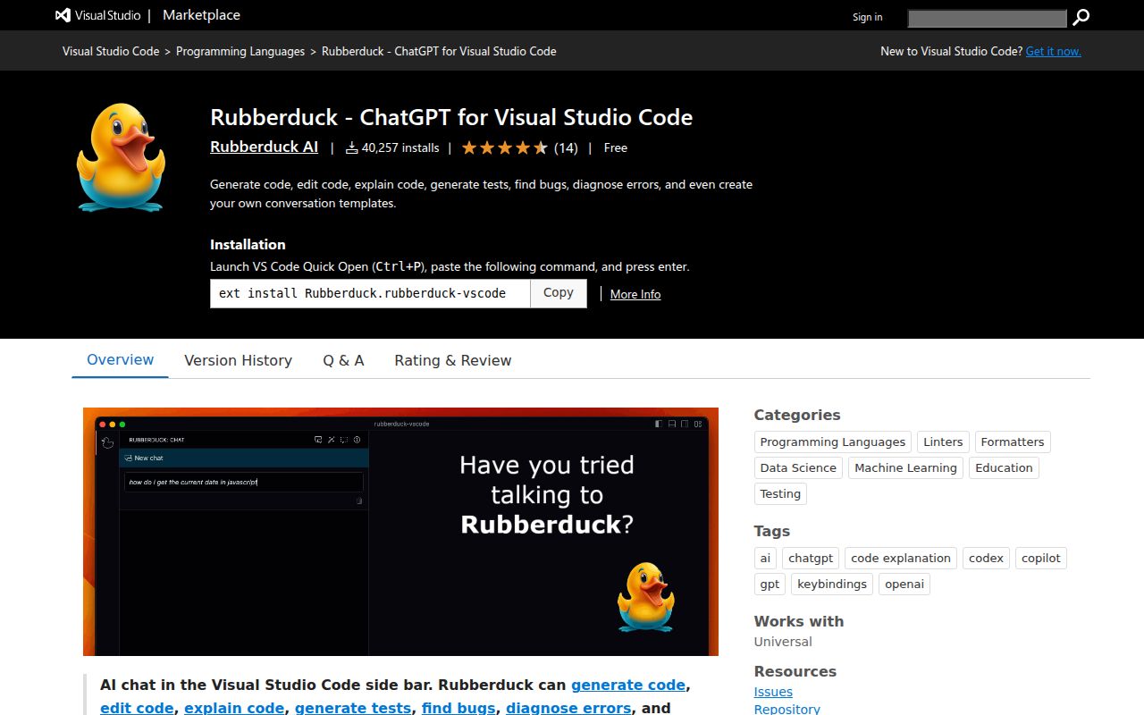Follow the generate tests link
Screen dimensions: 1144x715
(353, 708)
